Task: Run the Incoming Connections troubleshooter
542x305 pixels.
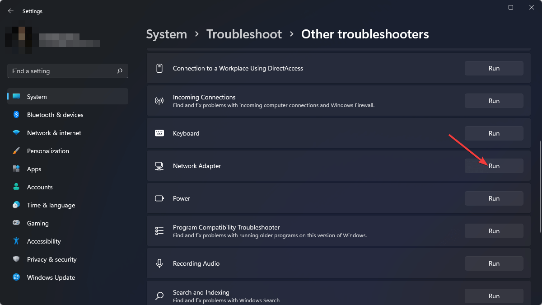Action: coord(494,100)
